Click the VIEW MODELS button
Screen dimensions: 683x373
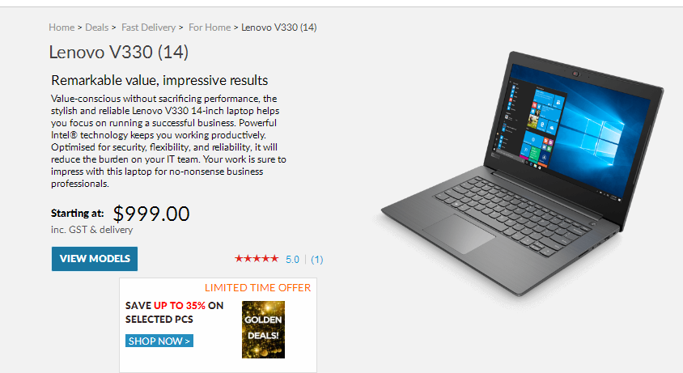click(x=95, y=259)
